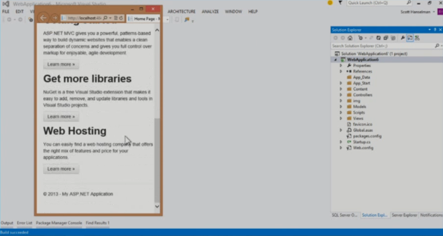The image size is (443, 236).
Task: Click View Class Diagram icon
Action: click(417, 38)
